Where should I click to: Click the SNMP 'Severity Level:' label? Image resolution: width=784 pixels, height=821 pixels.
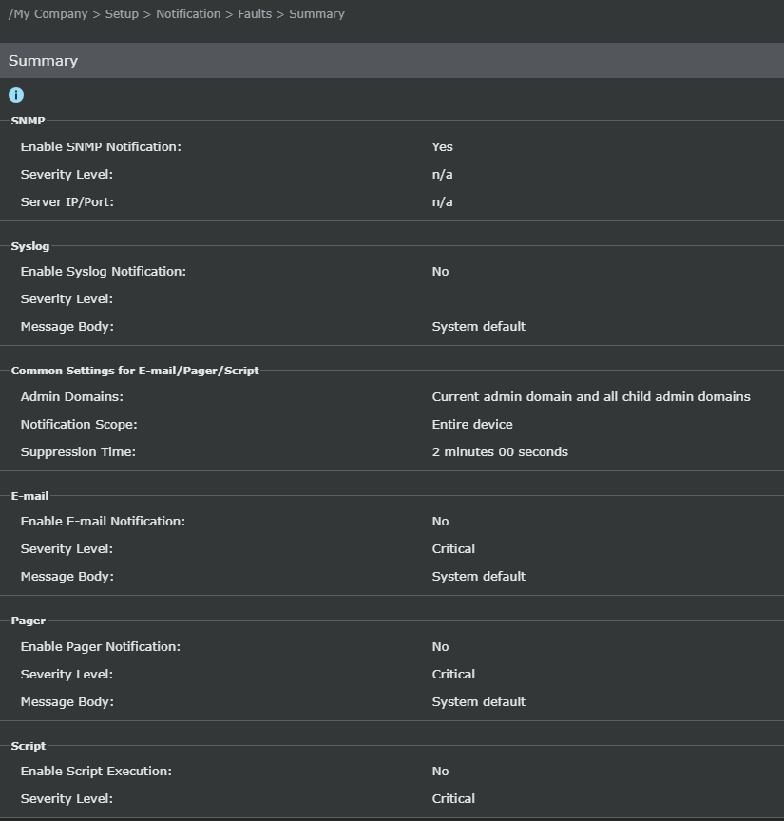pyautogui.click(x=67, y=174)
